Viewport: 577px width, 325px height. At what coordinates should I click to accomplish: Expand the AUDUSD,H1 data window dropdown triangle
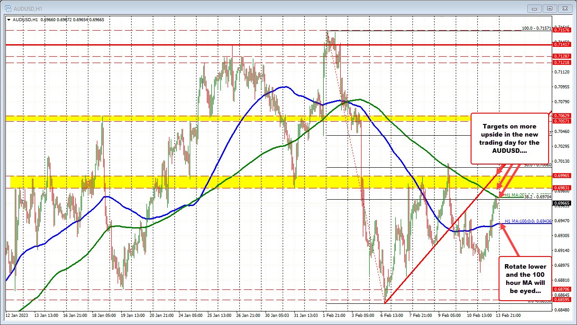click(x=9, y=20)
